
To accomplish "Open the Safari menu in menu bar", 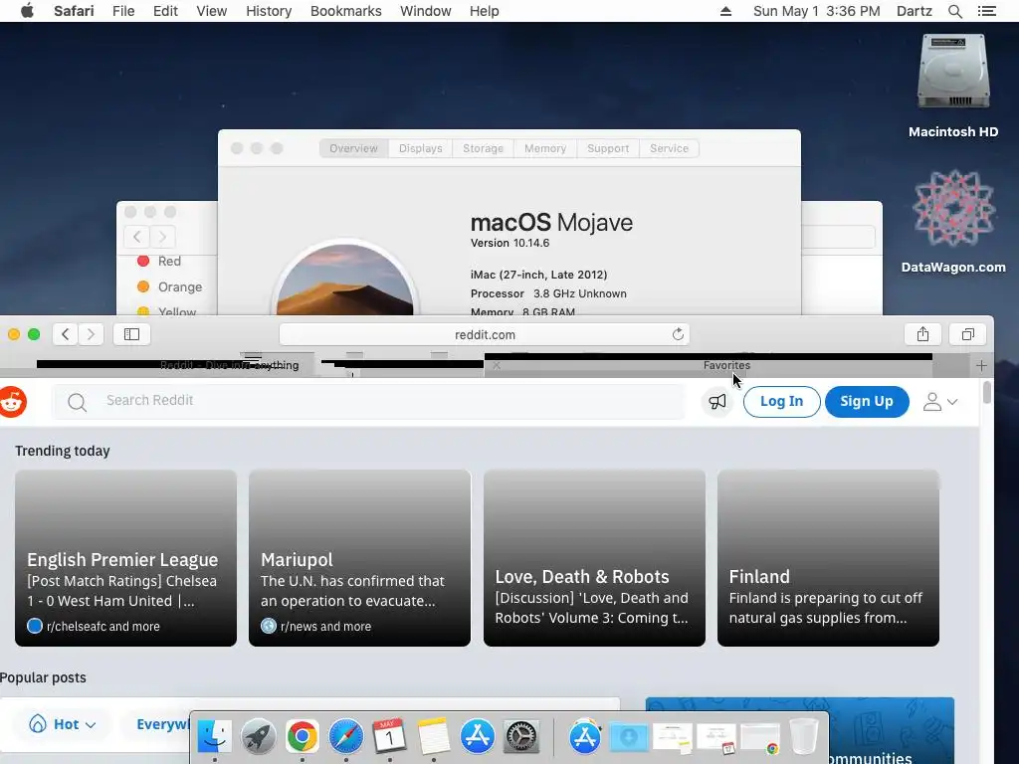I will pos(74,11).
